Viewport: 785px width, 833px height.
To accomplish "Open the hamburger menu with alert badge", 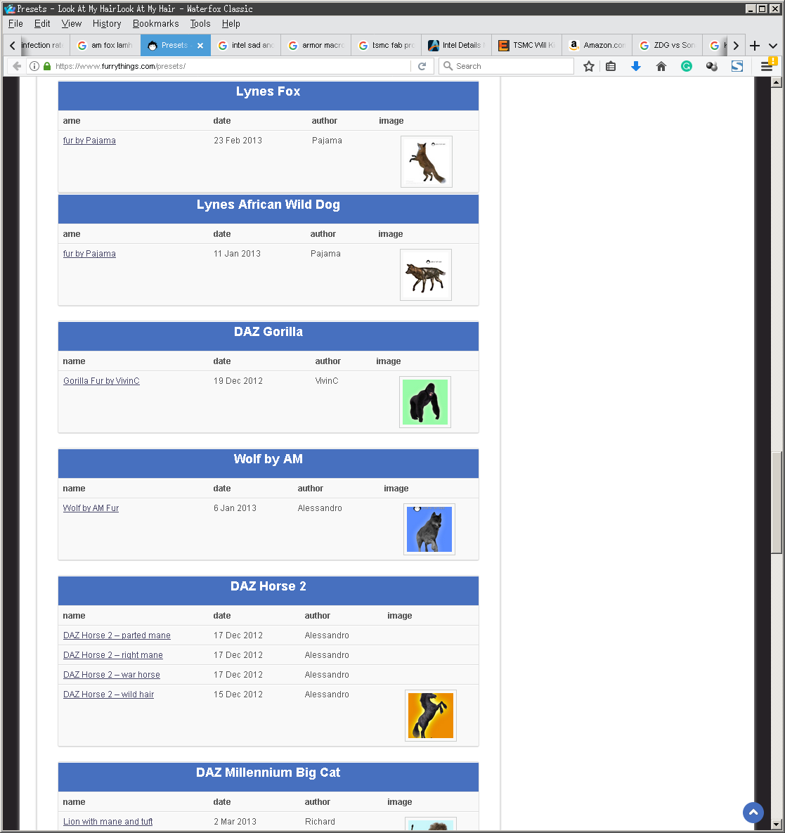I will (767, 65).
